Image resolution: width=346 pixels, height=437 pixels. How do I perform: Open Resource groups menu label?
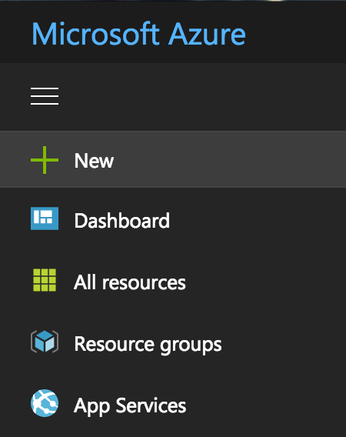tap(148, 345)
